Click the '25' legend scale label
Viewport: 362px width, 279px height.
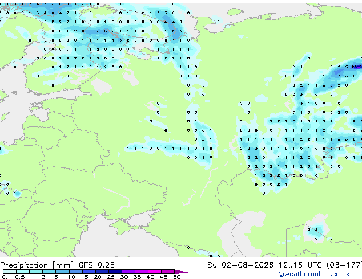click(x=111, y=277)
